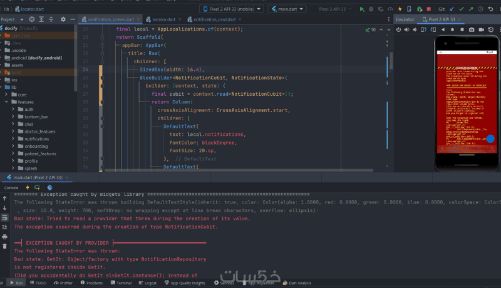
Task: Open the TODO tool window
Action: (38, 283)
